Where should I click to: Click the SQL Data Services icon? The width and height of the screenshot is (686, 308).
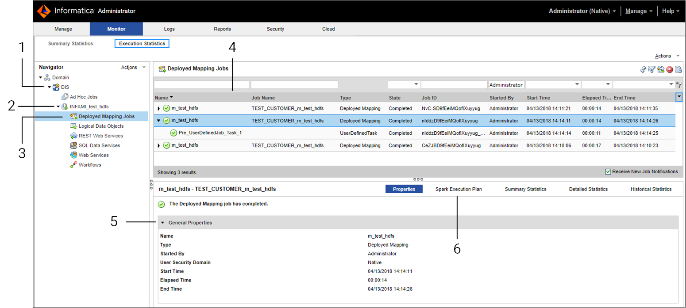[x=74, y=145]
